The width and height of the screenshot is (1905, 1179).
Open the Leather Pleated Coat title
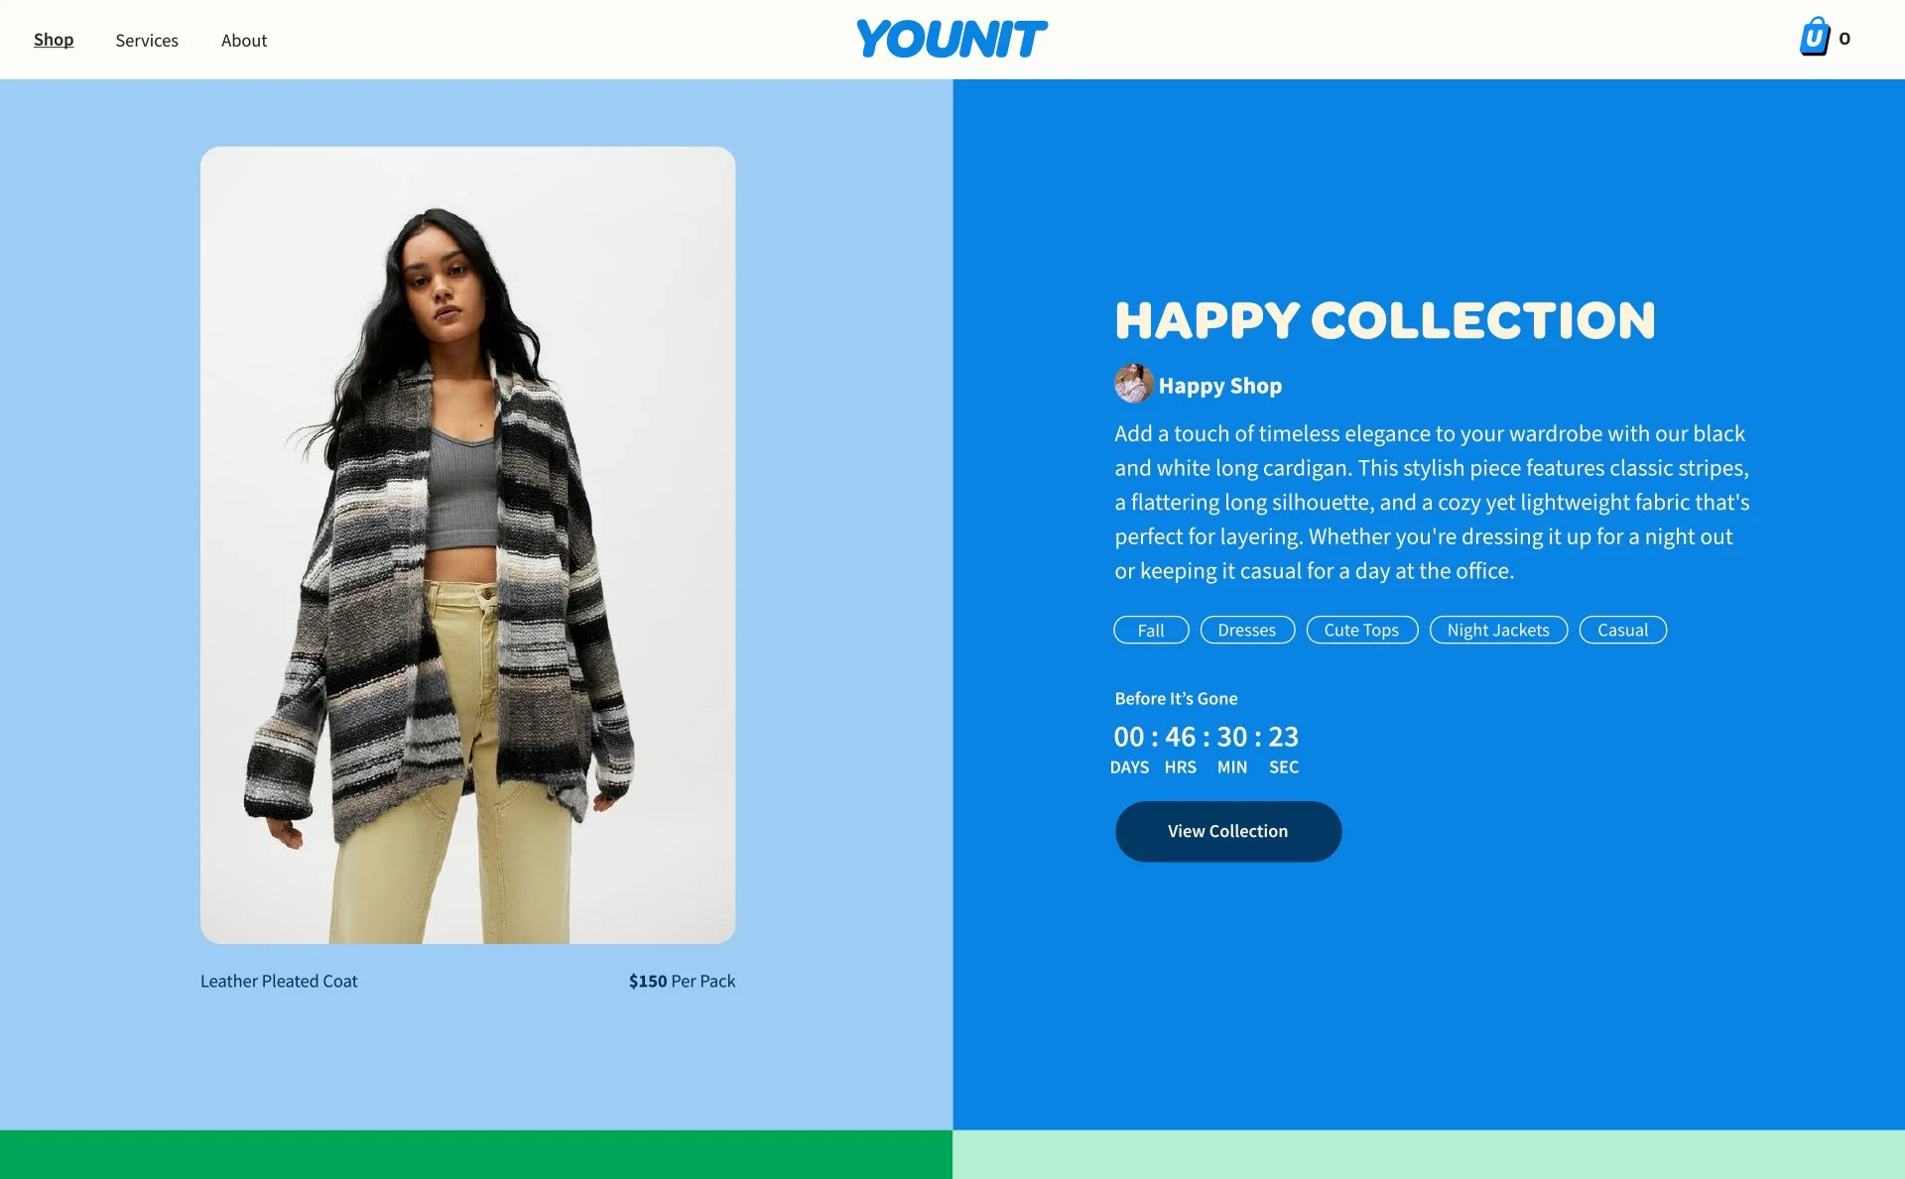[x=279, y=981]
